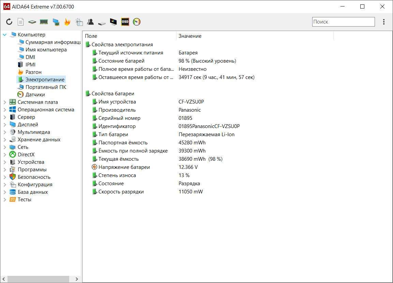Select the Свойства батареи group row

(110, 94)
